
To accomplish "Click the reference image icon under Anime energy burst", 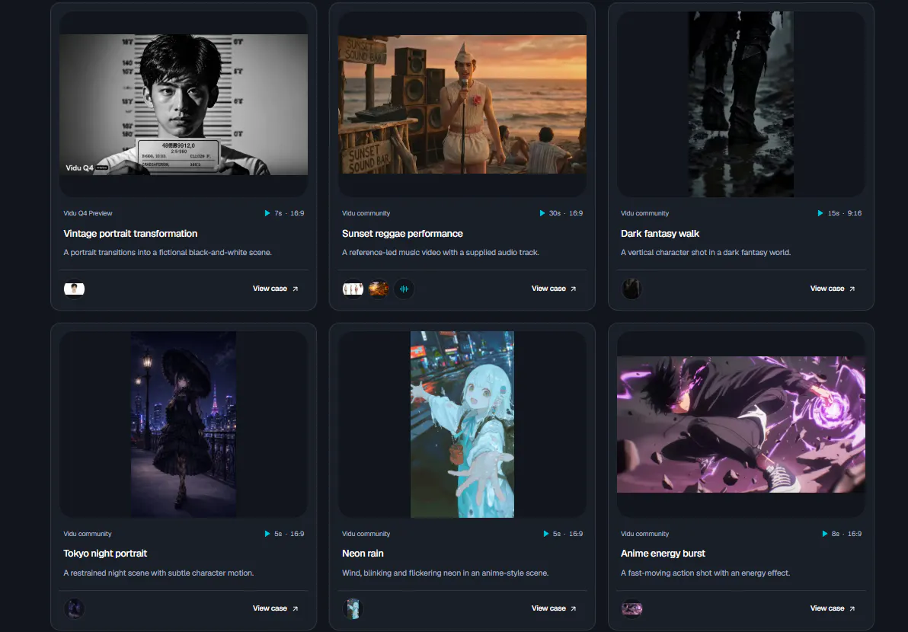I will coord(631,608).
